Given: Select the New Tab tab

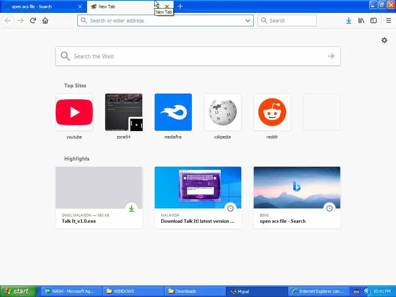Looking at the screenshot, I should point(130,7).
